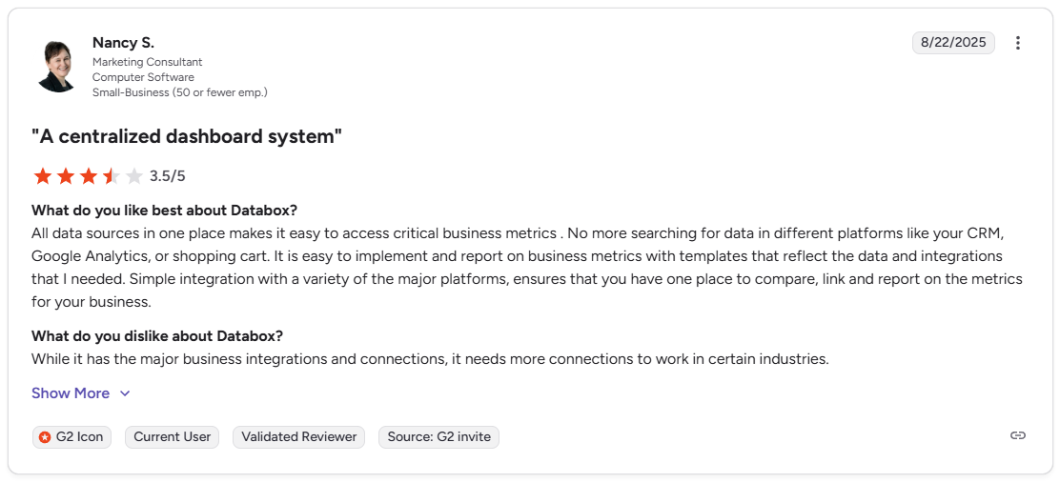Image resolution: width=1060 pixels, height=483 pixels.
Task: Click the "What do you like best about Databox?" heading
Action: (x=164, y=211)
